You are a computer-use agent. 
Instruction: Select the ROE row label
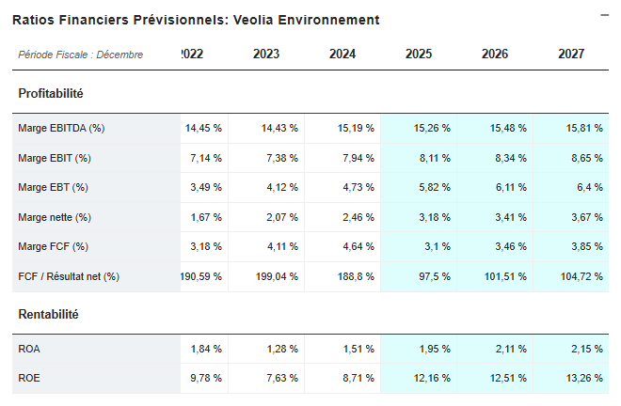pyautogui.click(x=29, y=379)
